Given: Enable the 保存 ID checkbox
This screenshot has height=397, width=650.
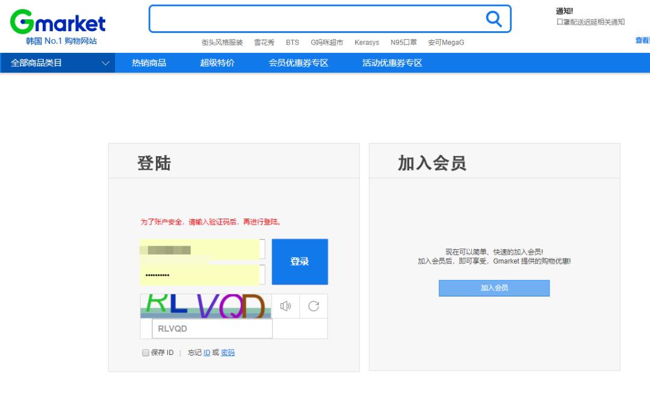Looking at the screenshot, I should click(x=145, y=353).
